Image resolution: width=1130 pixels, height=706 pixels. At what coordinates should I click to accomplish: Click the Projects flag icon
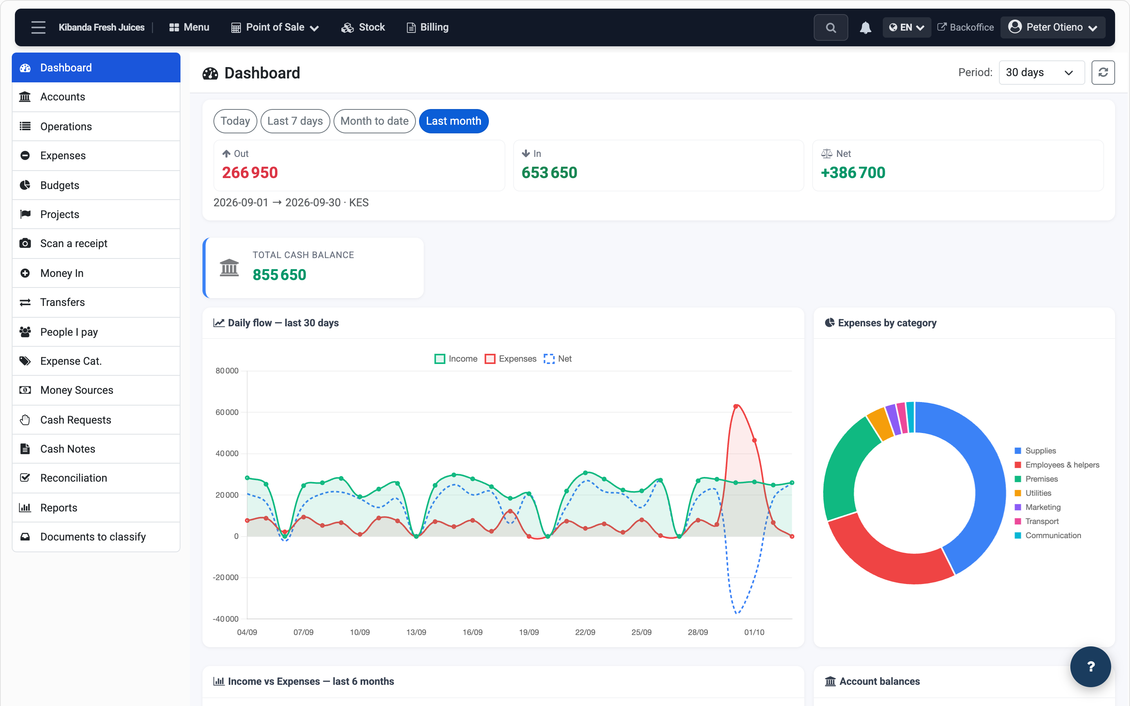25,214
